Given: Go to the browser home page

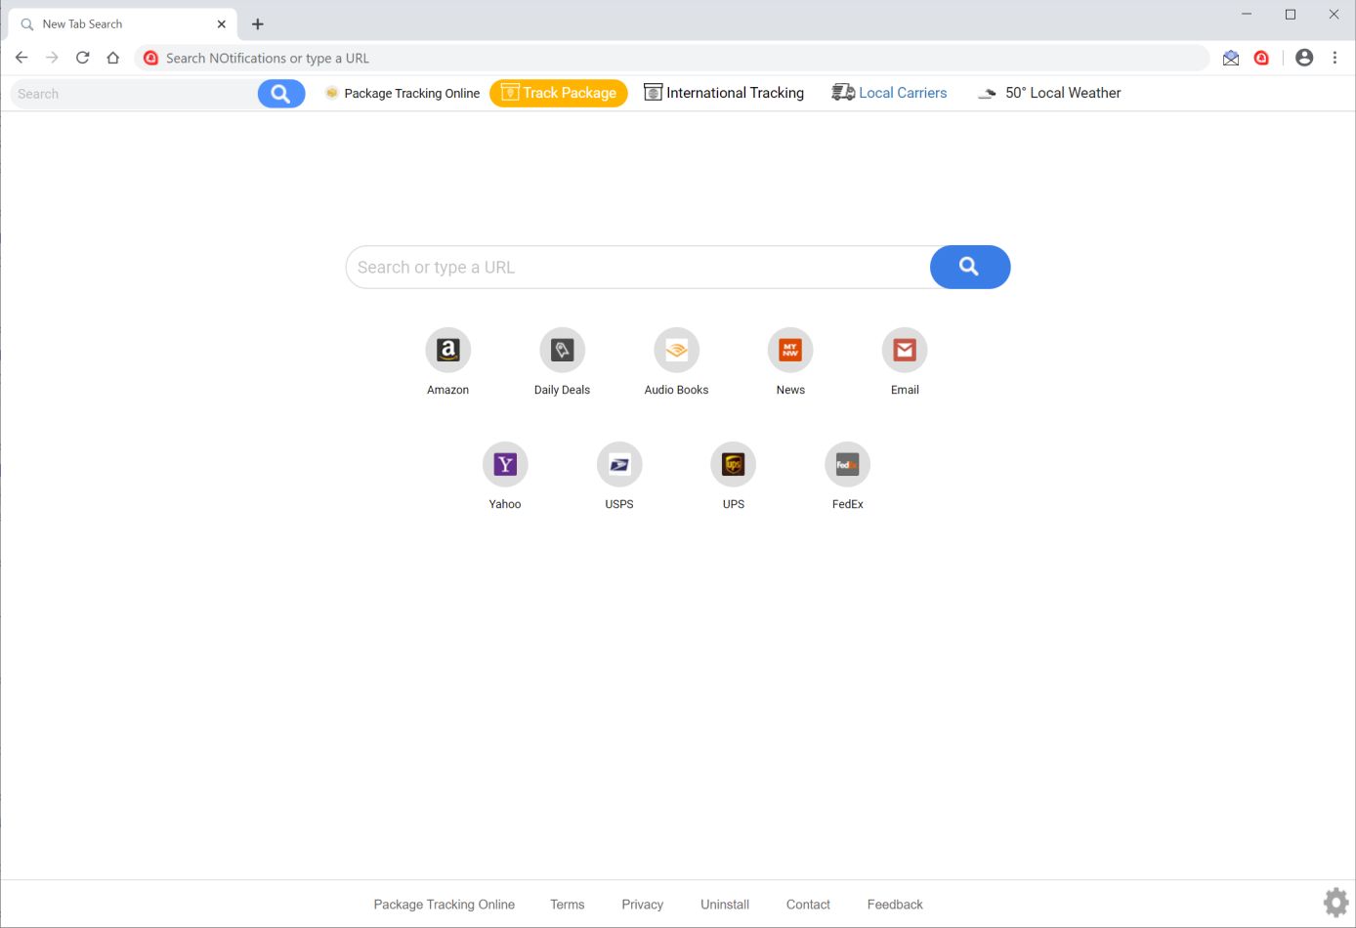Looking at the screenshot, I should (113, 58).
